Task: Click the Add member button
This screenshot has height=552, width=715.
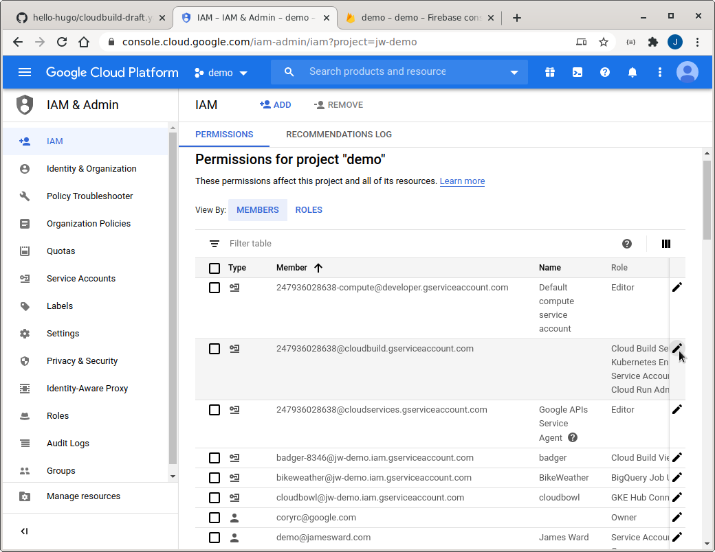Action: 276,105
